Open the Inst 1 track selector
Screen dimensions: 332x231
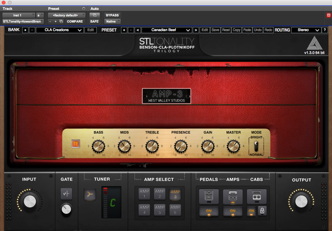tap(18, 15)
